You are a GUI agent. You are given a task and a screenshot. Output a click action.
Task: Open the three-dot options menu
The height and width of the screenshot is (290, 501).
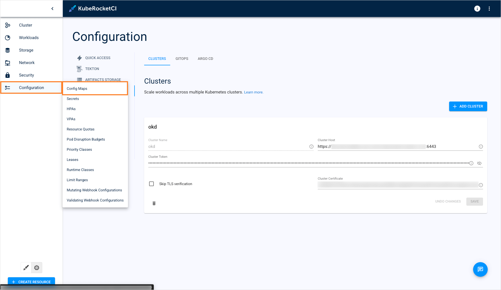(489, 9)
